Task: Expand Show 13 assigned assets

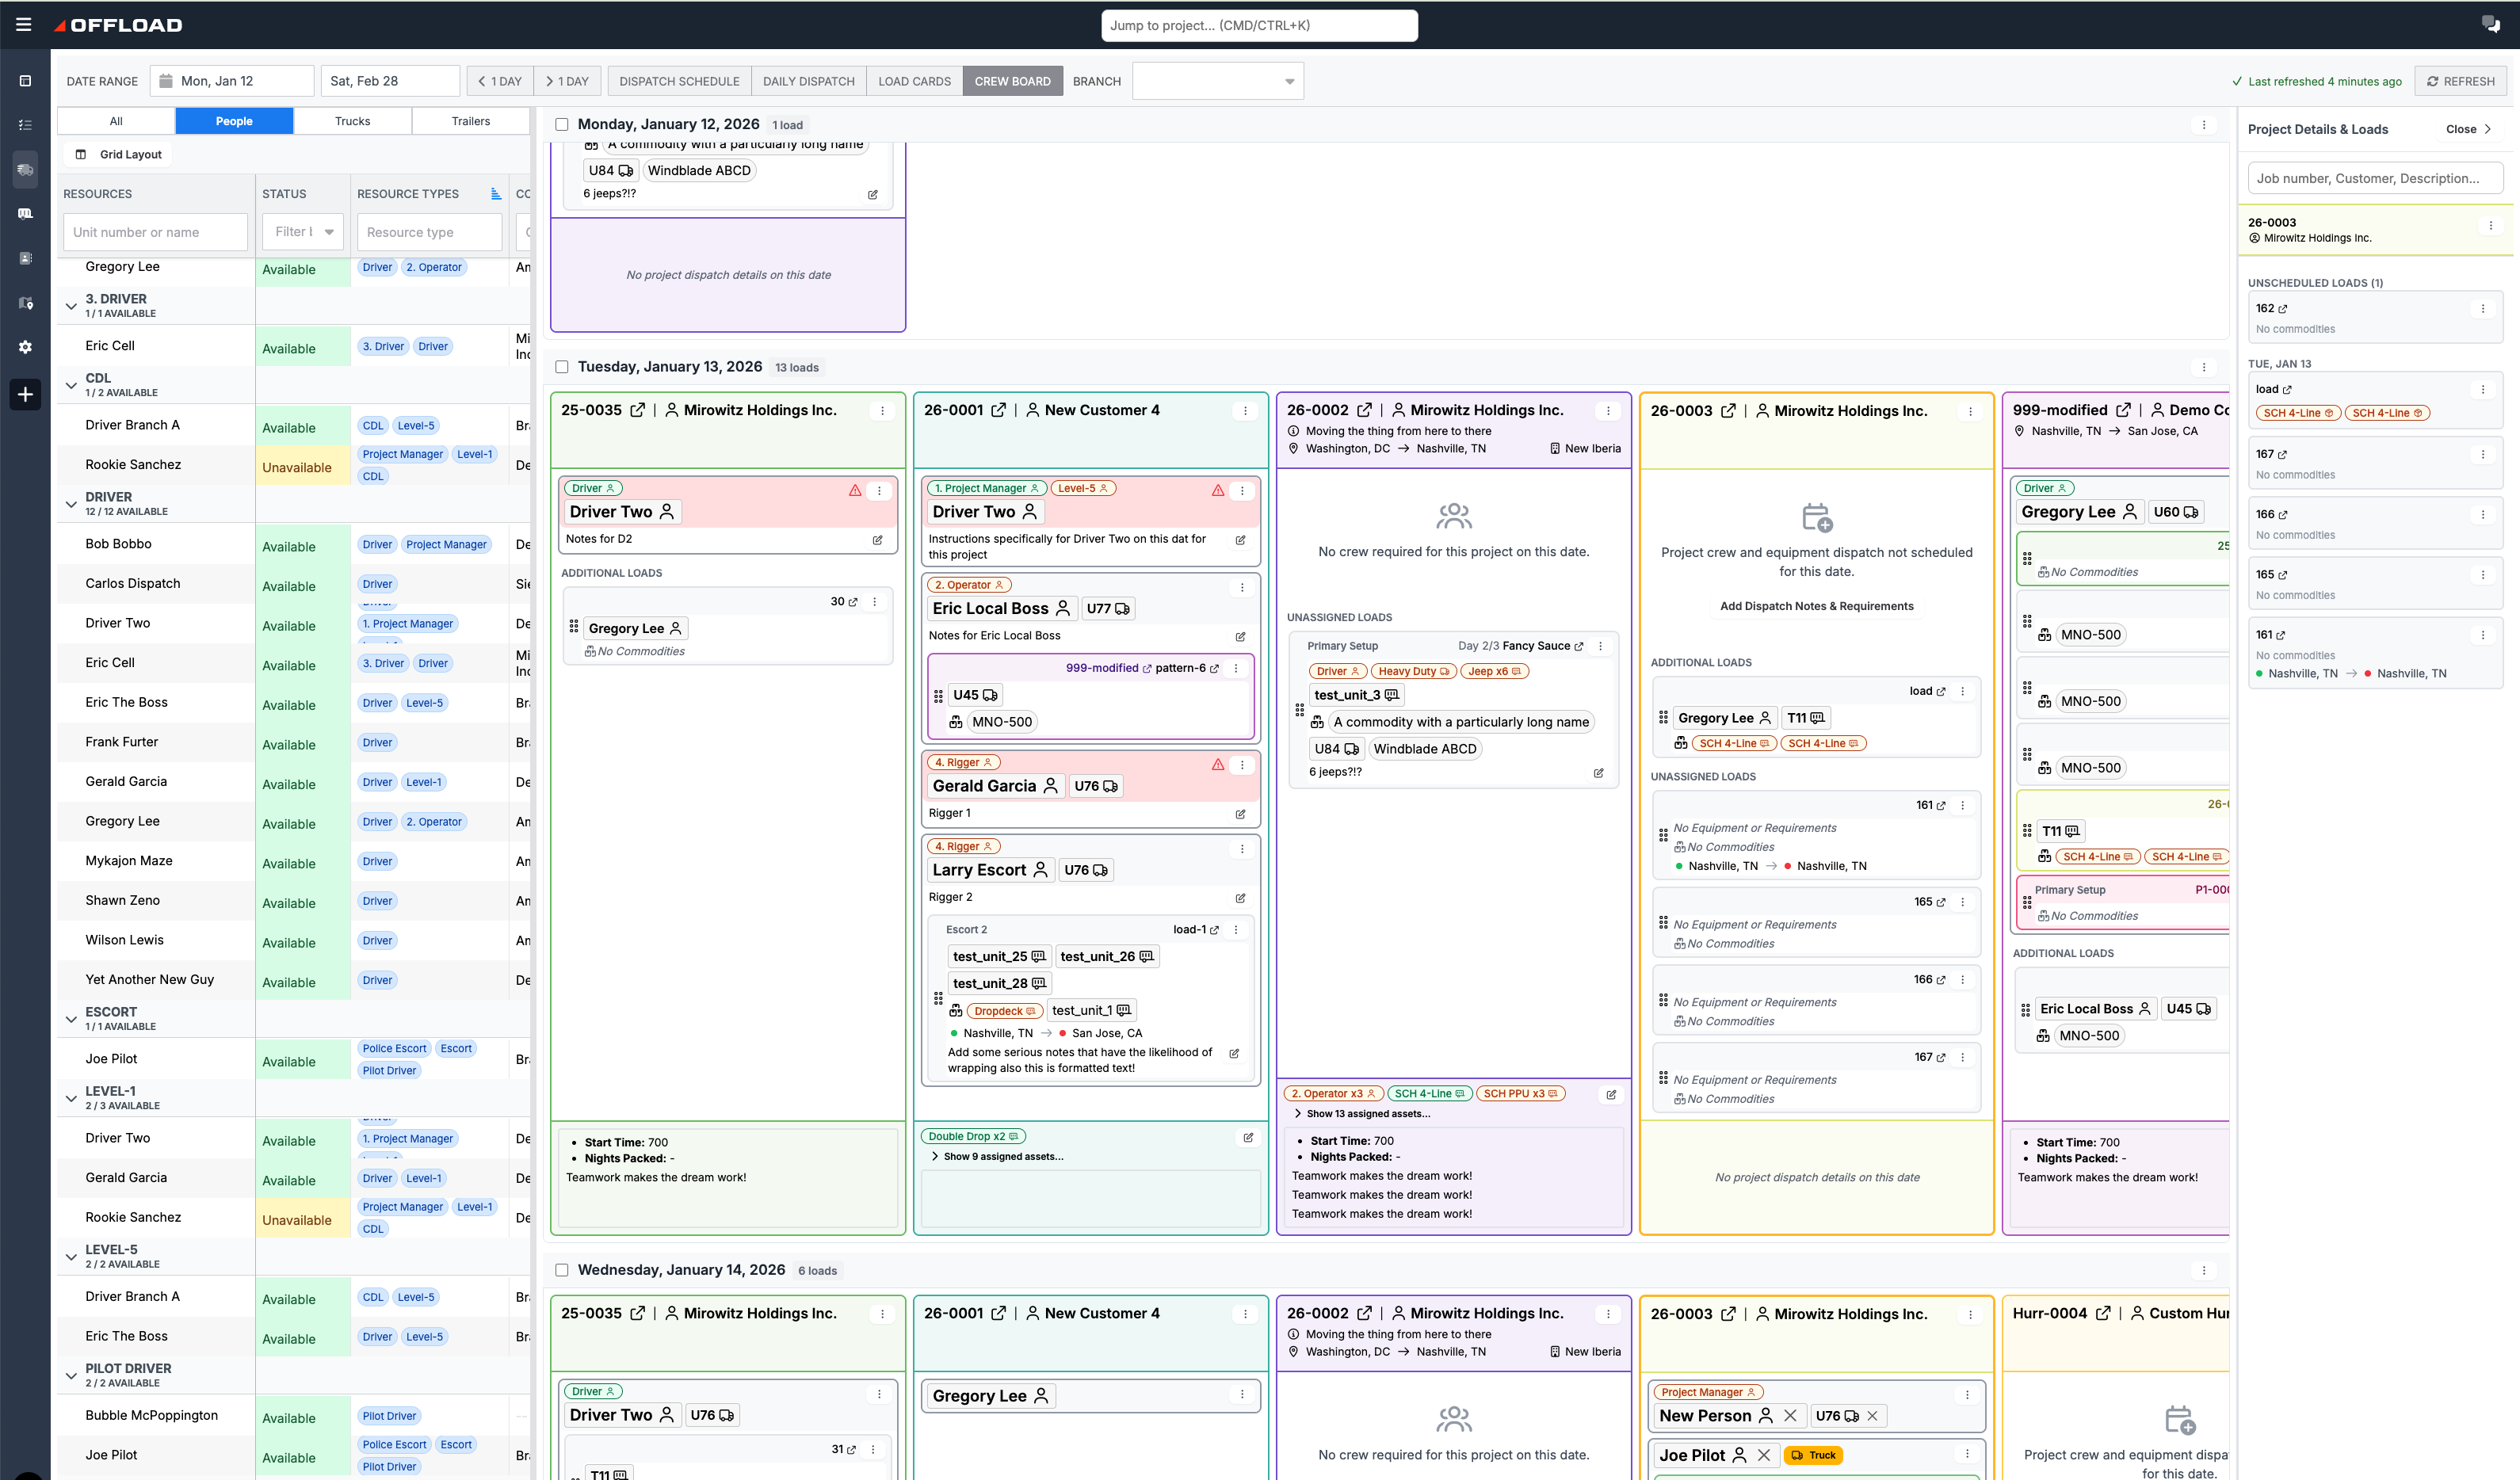Action: tap(1361, 1114)
